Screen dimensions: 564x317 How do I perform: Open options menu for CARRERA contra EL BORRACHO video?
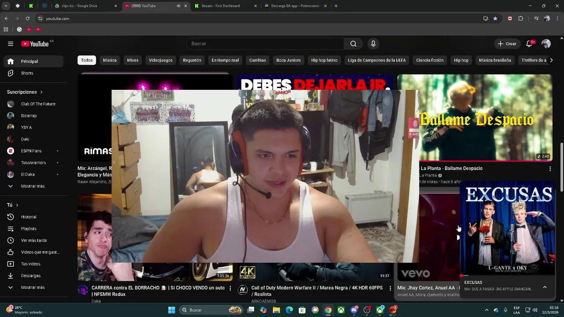(x=230, y=288)
